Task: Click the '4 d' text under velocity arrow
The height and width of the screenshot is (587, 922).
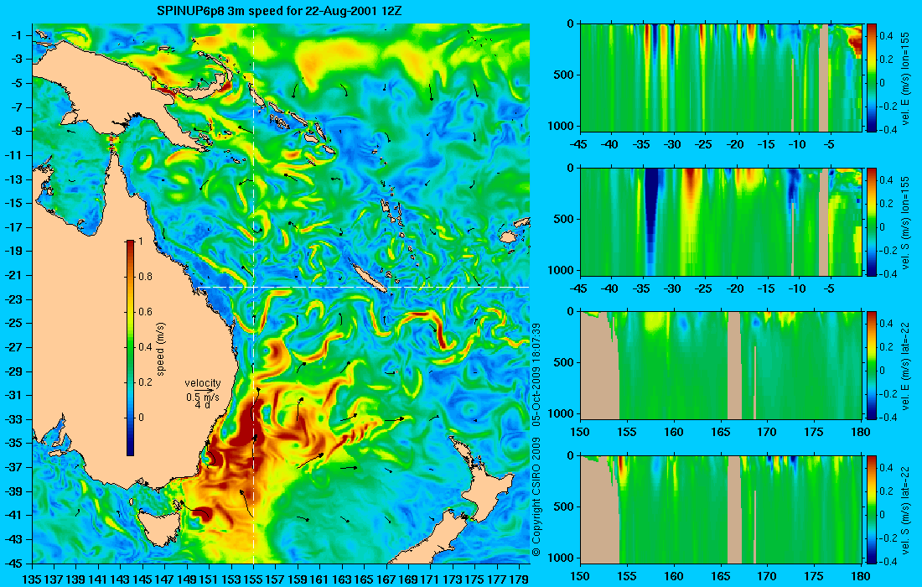Action: 203,405
